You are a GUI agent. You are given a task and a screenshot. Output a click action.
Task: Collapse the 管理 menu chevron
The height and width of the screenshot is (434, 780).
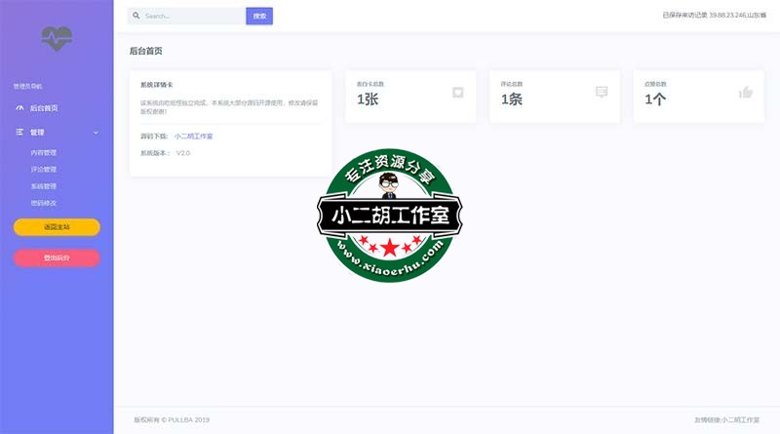(x=96, y=132)
